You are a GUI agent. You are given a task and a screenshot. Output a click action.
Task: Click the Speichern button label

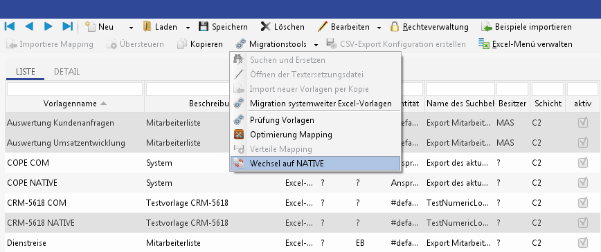tap(230, 27)
